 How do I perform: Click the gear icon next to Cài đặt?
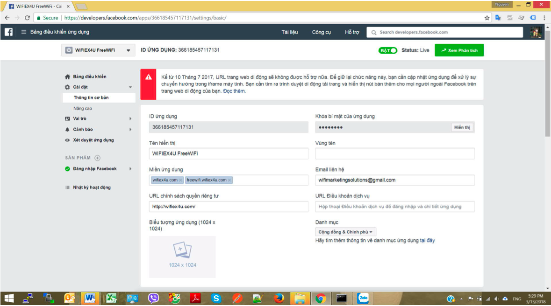67,87
